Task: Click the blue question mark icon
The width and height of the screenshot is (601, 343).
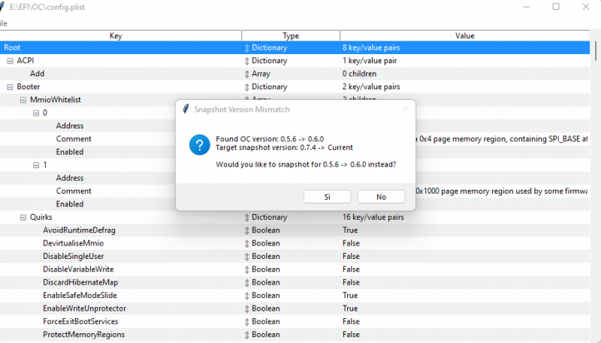Action: tap(198, 145)
